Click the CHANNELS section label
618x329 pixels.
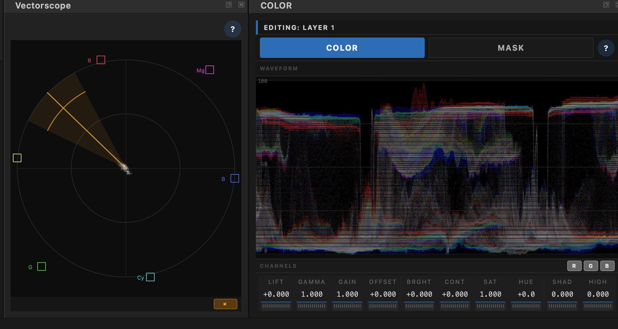pos(278,266)
